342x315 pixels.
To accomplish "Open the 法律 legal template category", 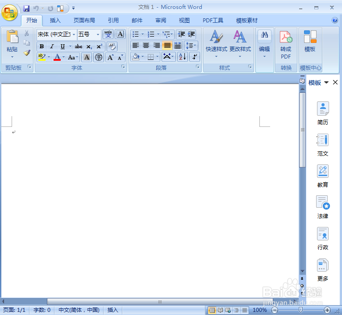I will (x=323, y=207).
